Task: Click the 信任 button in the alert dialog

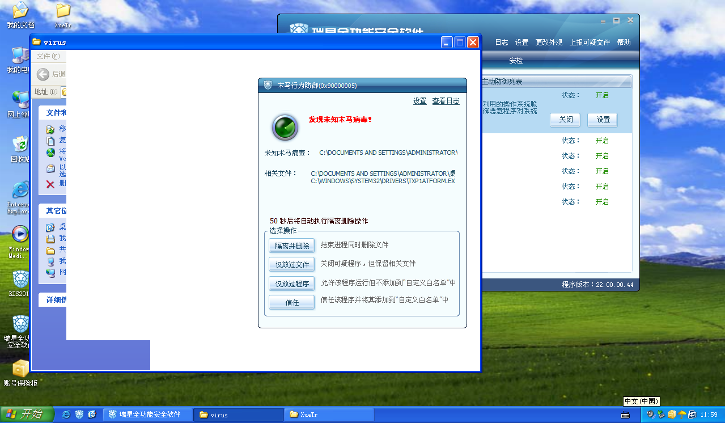Action: [292, 302]
